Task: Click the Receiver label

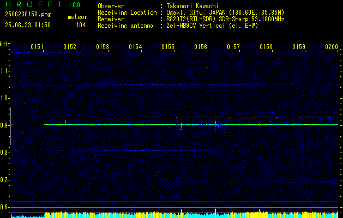Action: click(x=111, y=19)
